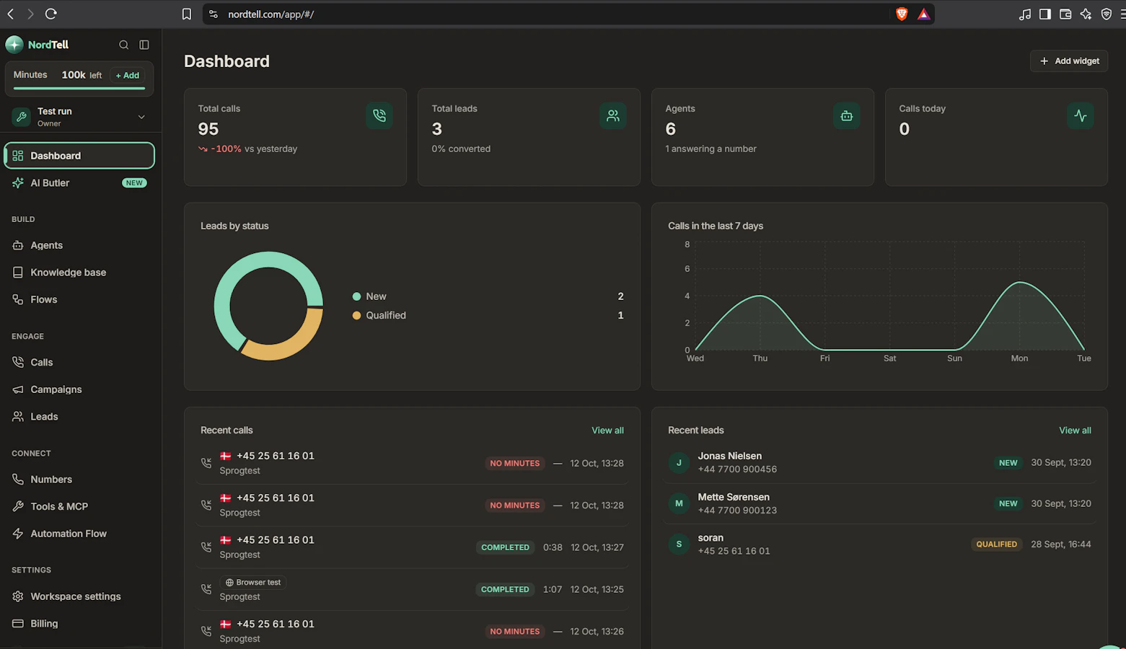
Task: Go to Agents in the Build section
Action: click(x=79, y=245)
